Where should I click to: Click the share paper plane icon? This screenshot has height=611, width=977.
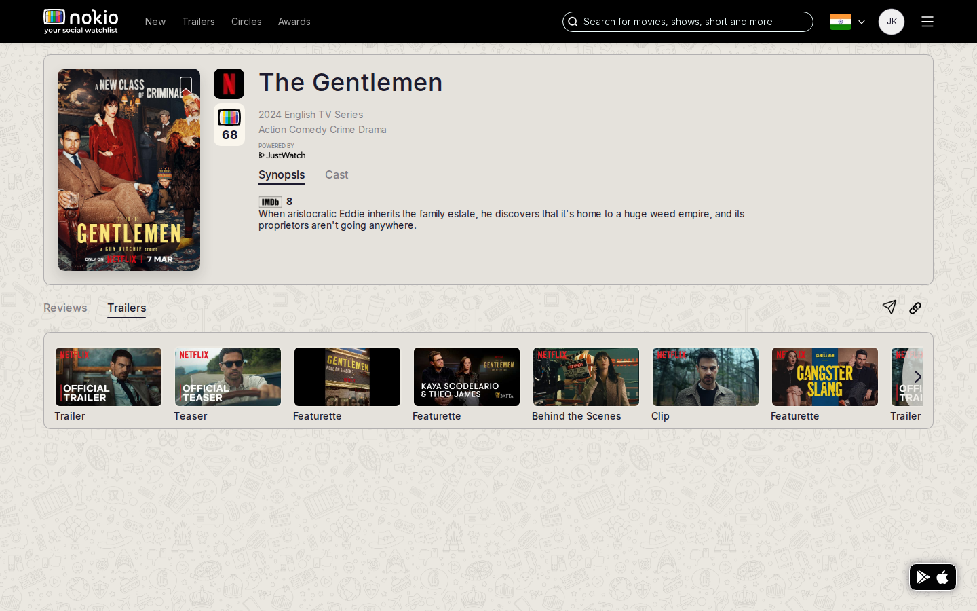tap(889, 308)
